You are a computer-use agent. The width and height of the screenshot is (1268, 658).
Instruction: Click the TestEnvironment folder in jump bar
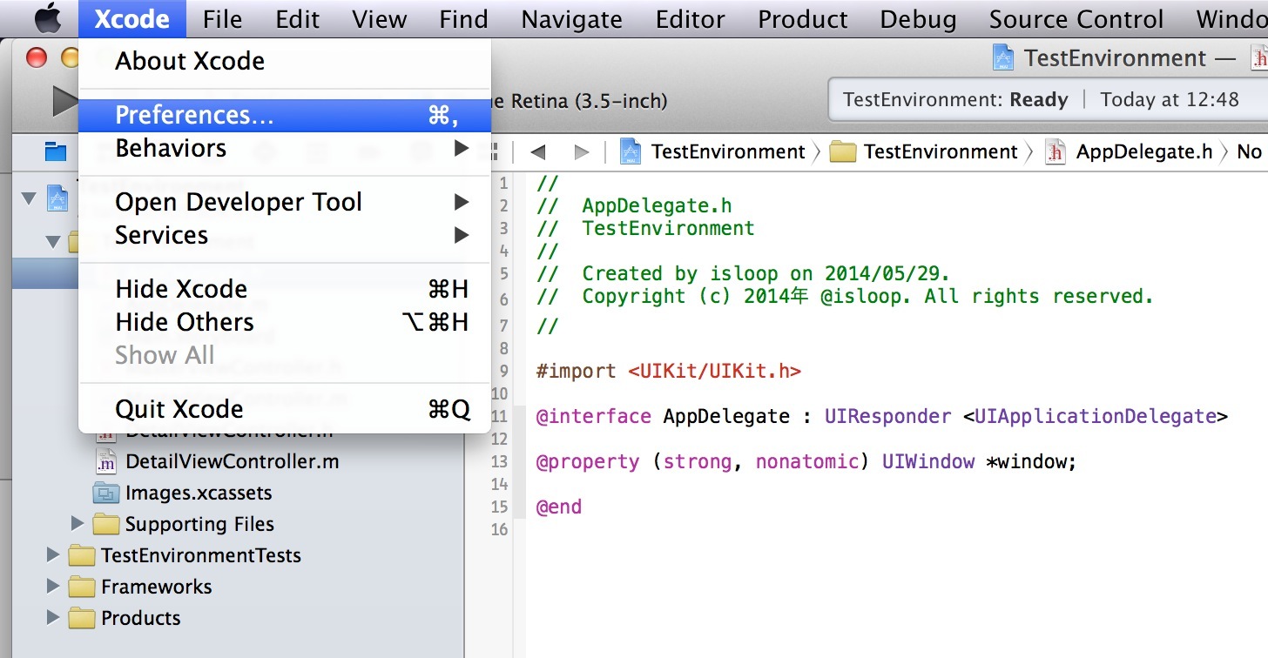tap(923, 151)
